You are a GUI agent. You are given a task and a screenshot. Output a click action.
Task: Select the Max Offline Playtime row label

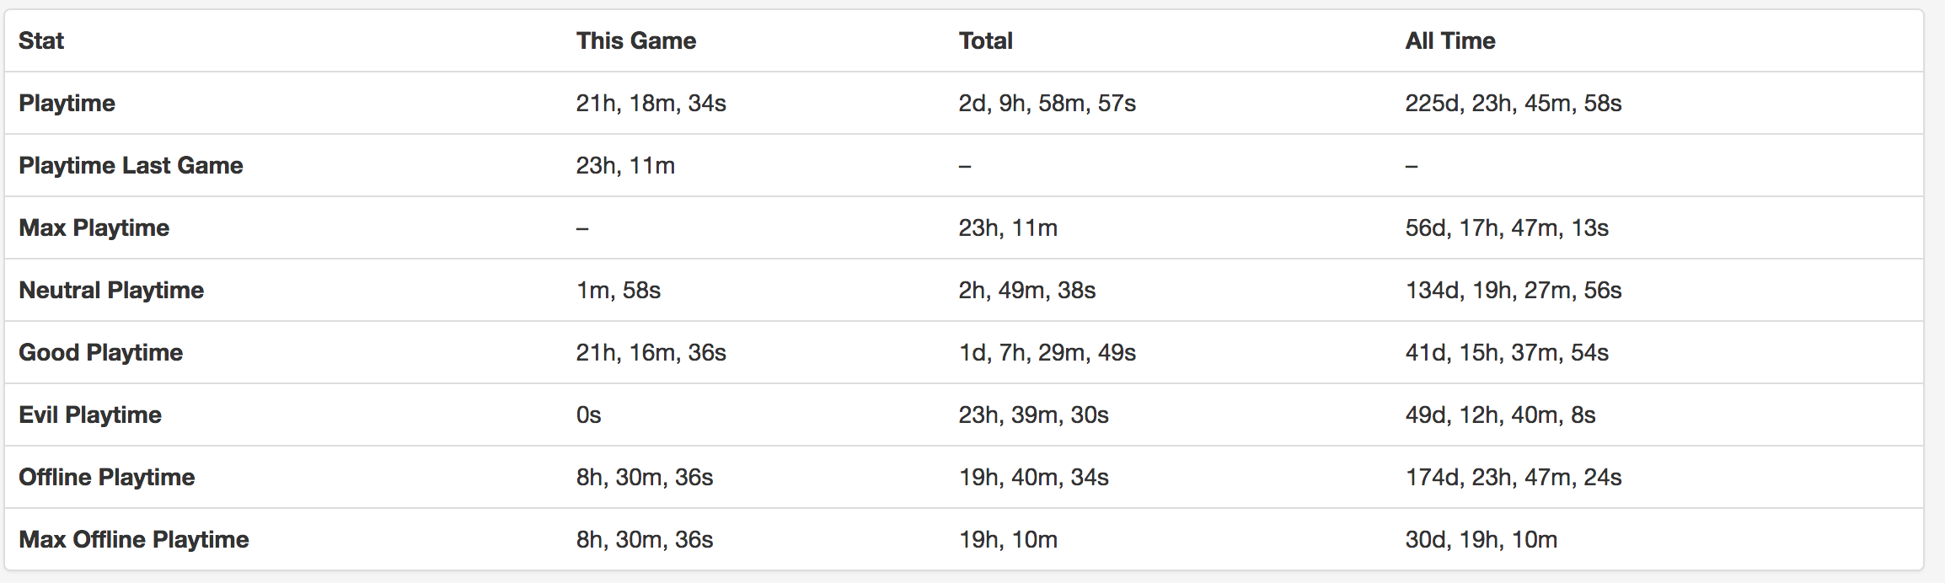(134, 539)
